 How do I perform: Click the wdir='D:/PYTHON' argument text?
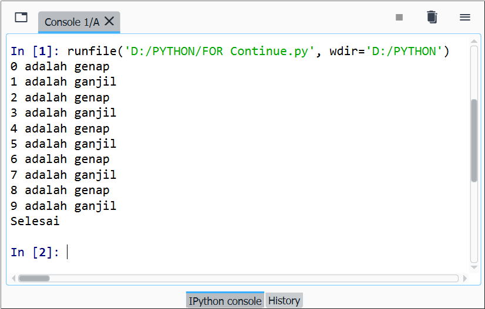[386, 51]
